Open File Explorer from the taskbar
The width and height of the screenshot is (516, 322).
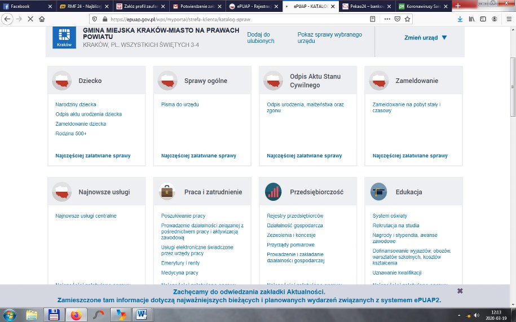pos(32,315)
